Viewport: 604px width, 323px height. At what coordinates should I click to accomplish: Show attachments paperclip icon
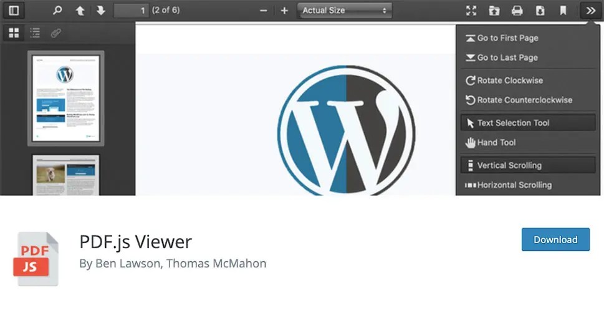tap(56, 33)
